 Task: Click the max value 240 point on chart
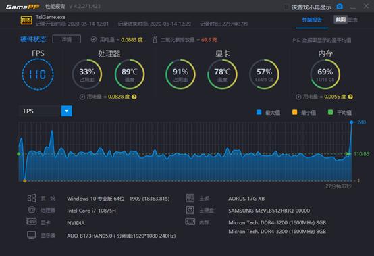tap(351, 122)
